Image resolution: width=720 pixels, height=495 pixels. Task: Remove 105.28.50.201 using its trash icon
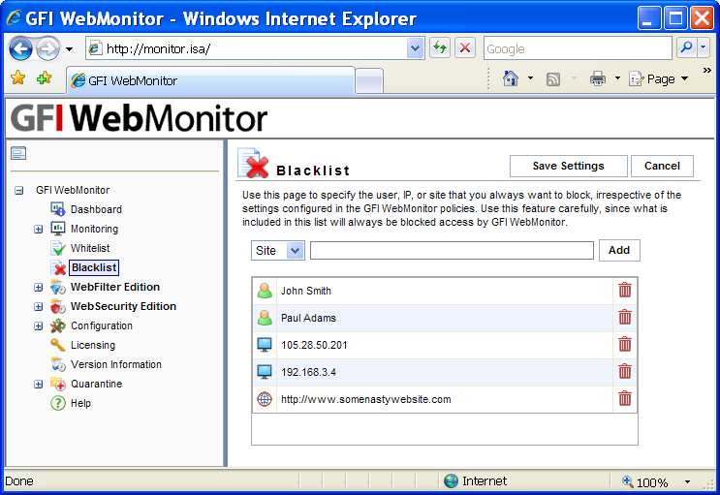(624, 345)
